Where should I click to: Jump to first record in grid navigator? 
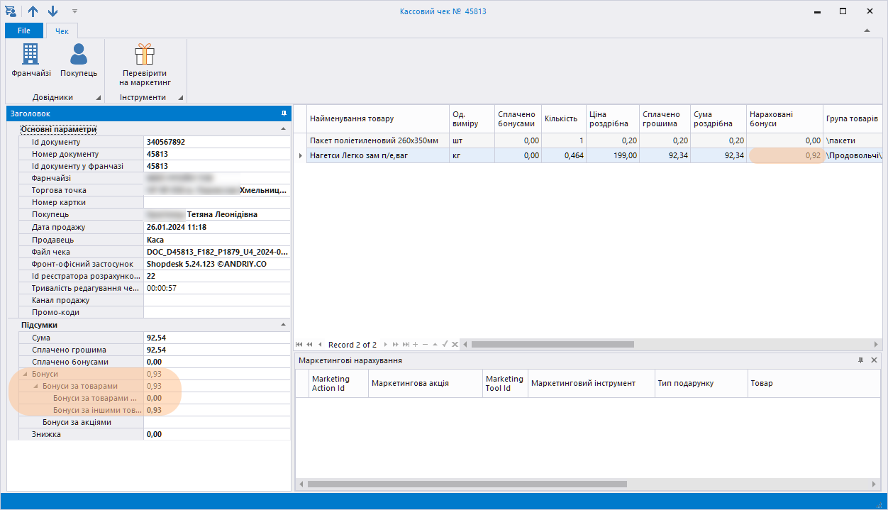tap(299, 345)
